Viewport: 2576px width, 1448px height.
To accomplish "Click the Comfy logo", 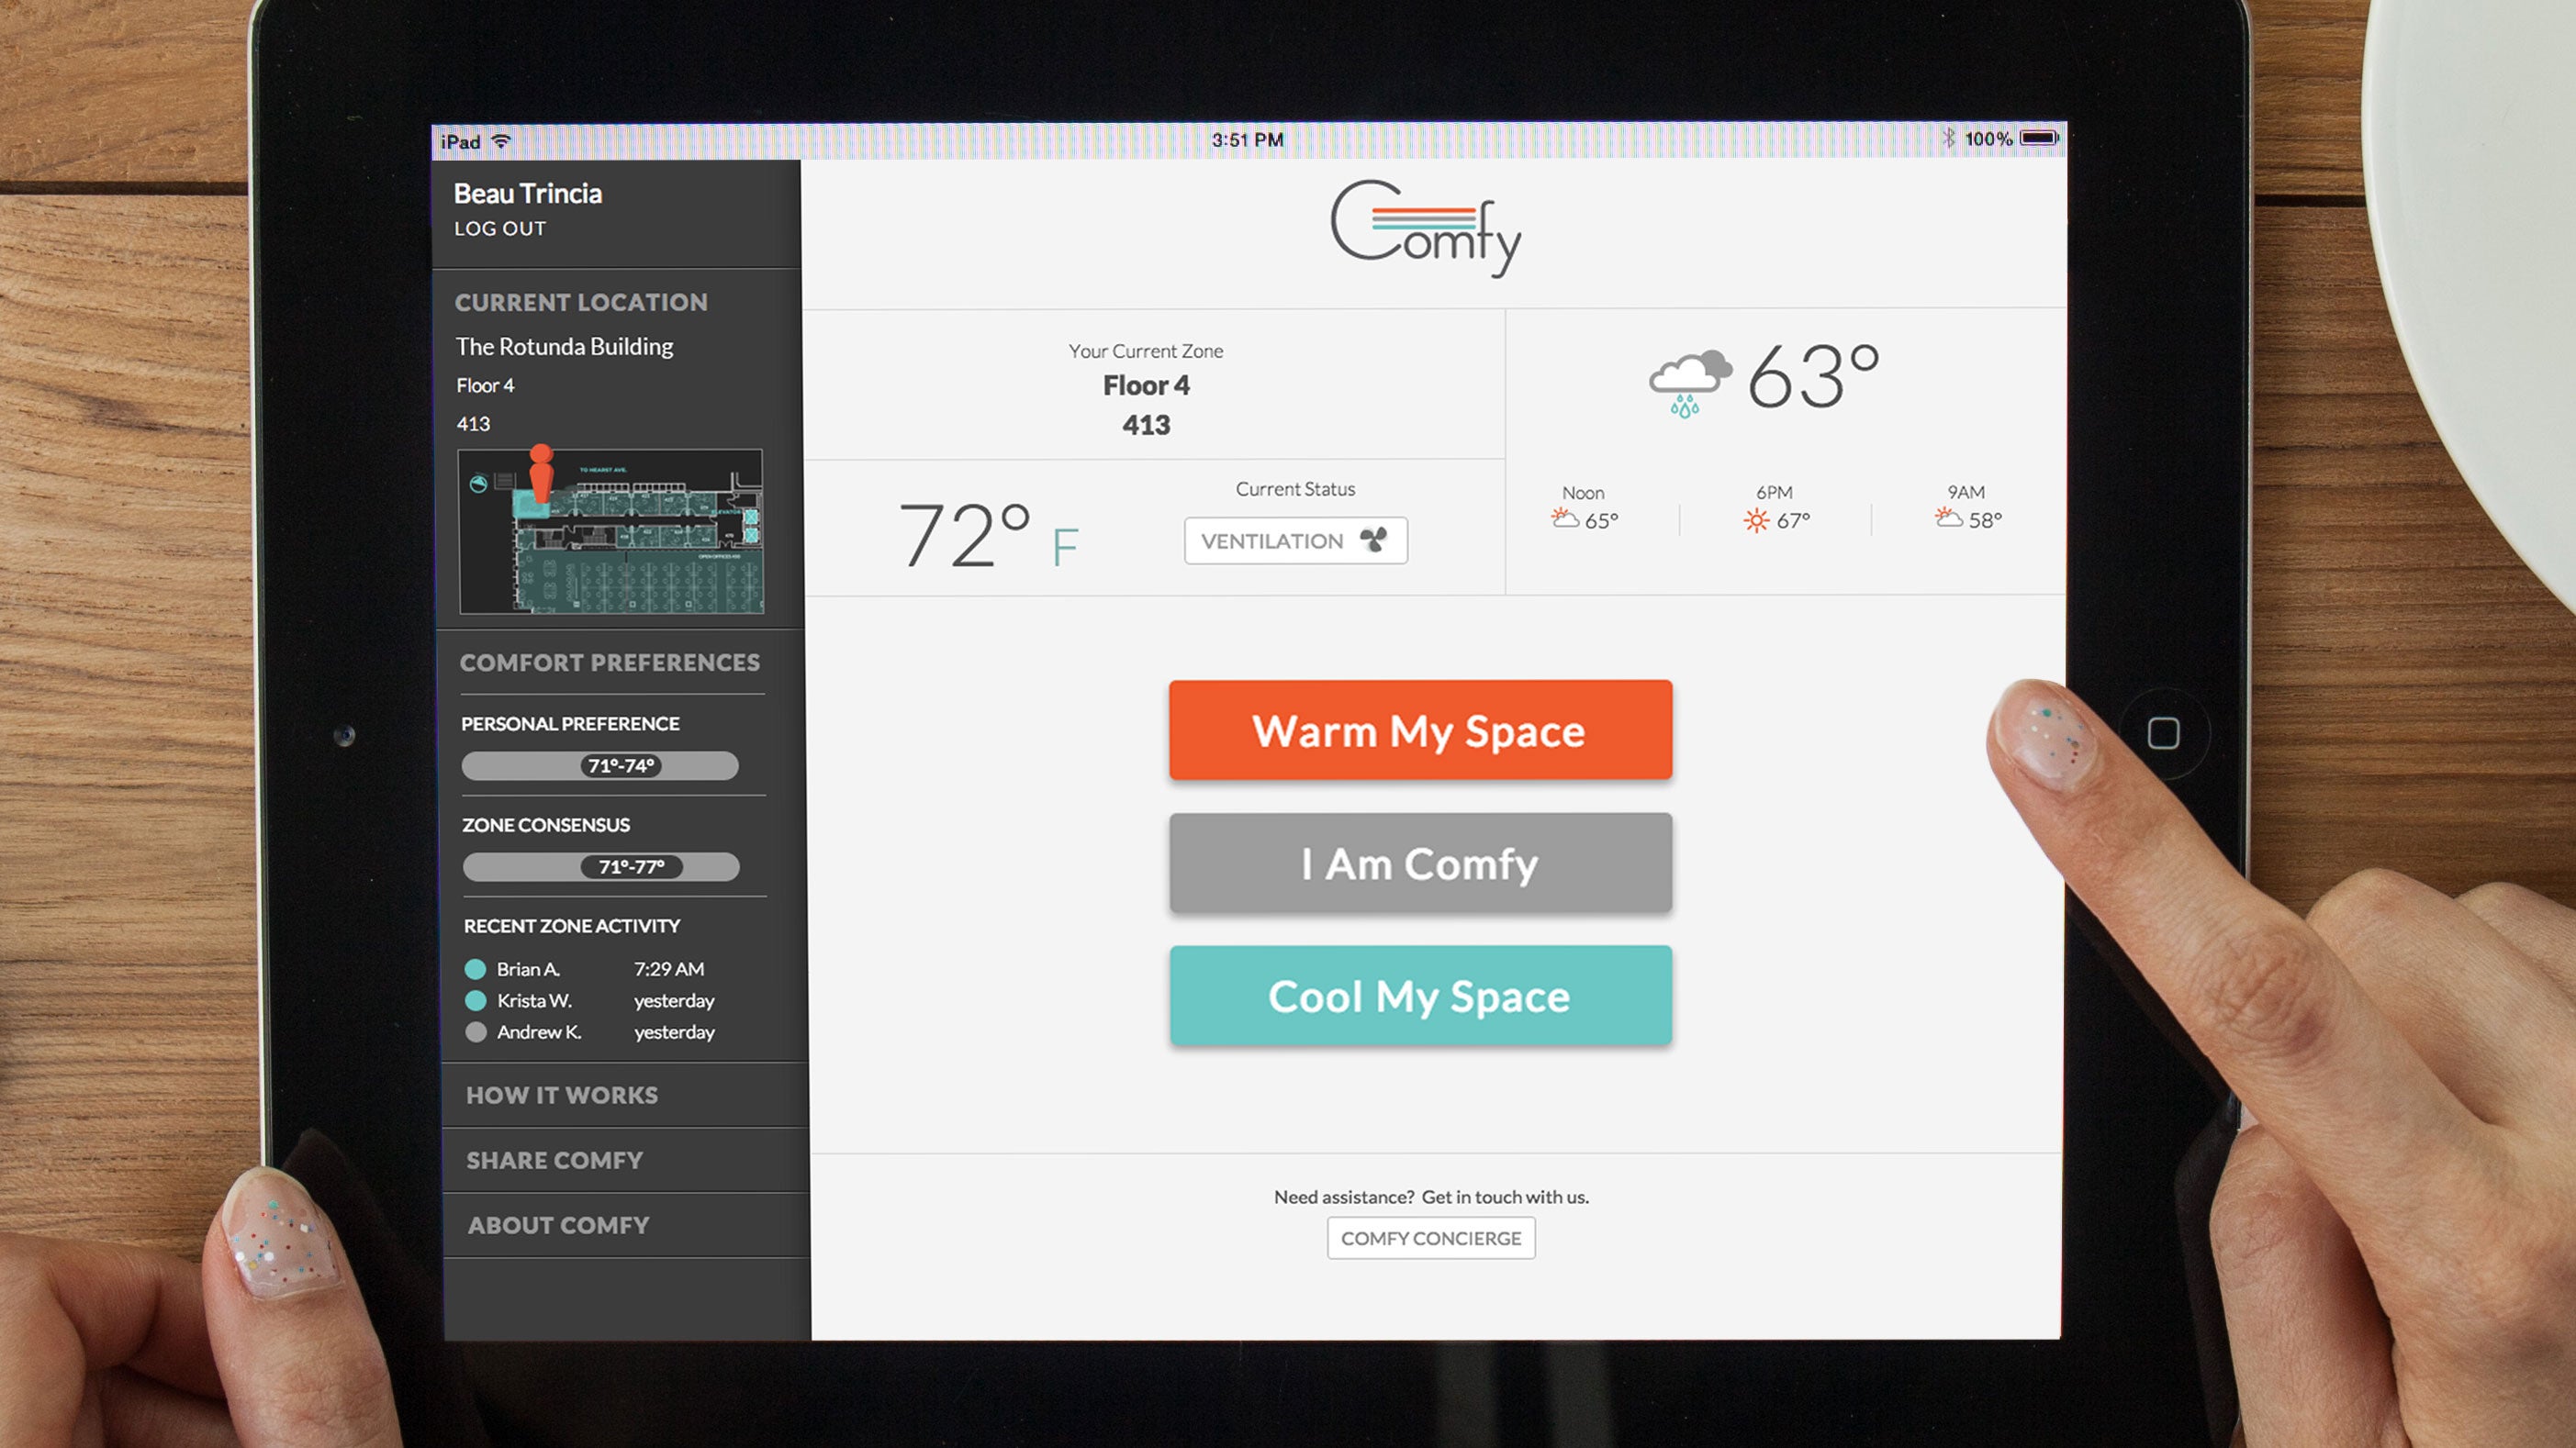I will click(x=1426, y=228).
